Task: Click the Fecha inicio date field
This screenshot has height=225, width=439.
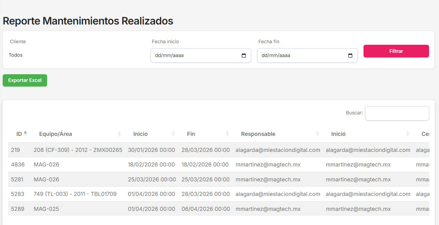Action: pyautogui.click(x=195, y=55)
